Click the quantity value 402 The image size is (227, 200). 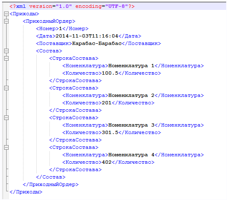[x=107, y=162]
